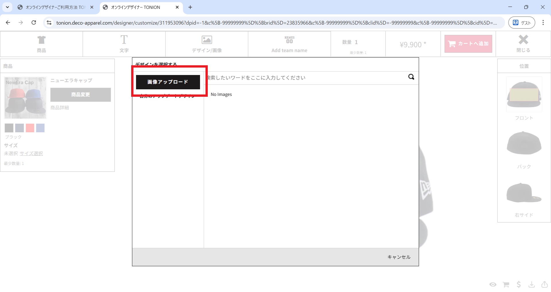Screen dimensions: 551x292
Task: Click the site info icon in address bar
Action: click(x=49, y=23)
